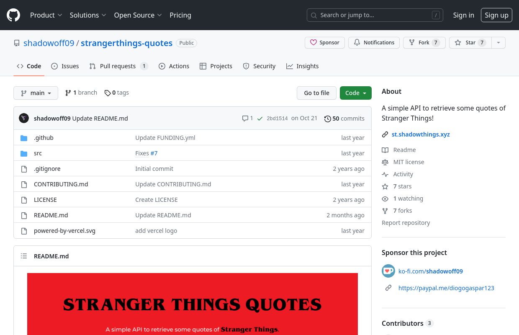The image size is (519, 335).
Task: Open the Initial commit message link
Action: pos(154,169)
